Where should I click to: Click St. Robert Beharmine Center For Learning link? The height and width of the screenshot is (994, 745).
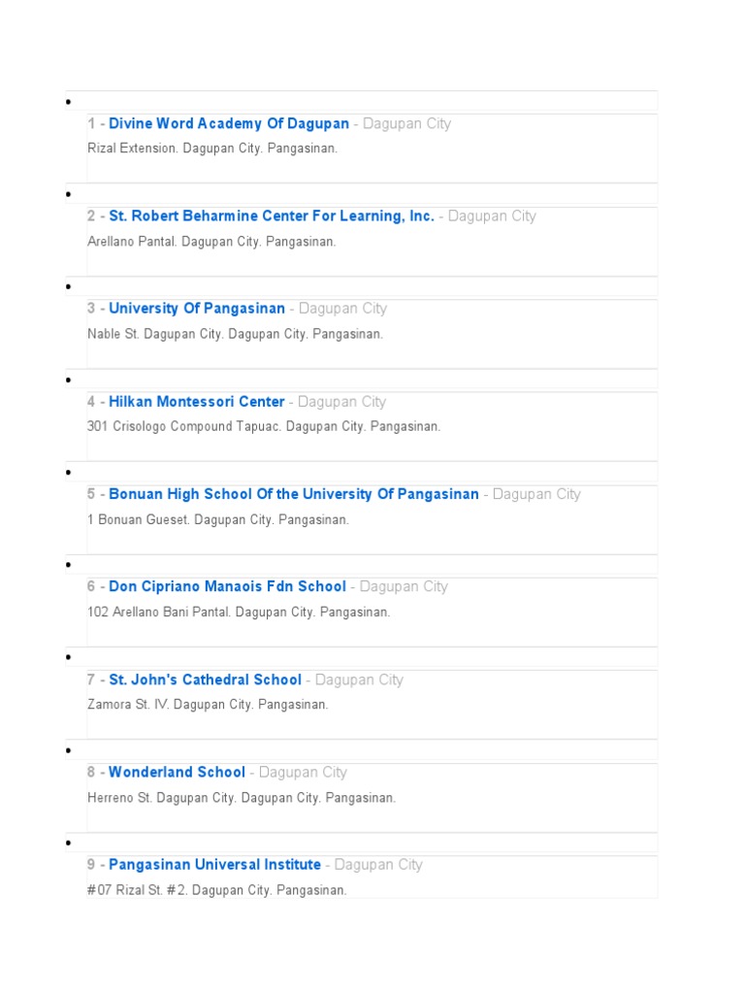click(x=271, y=216)
